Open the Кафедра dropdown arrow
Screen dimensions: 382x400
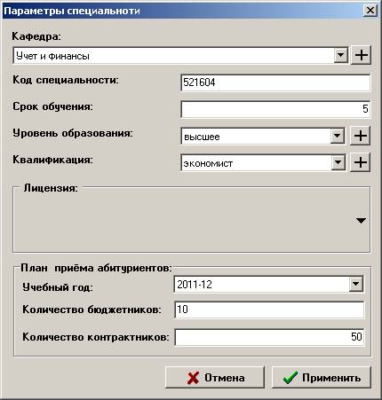(340, 55)
